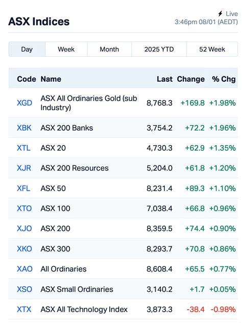Image resolution: width=242 pixels, height=325 pixels.
Task: Sort by the Code column header
Action: 27,79
